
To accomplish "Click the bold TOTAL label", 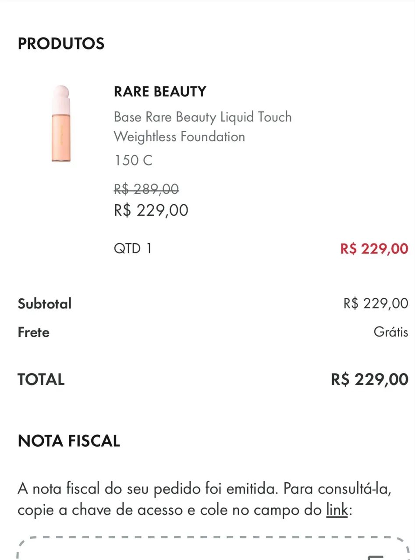I will (x=41, y=379).
